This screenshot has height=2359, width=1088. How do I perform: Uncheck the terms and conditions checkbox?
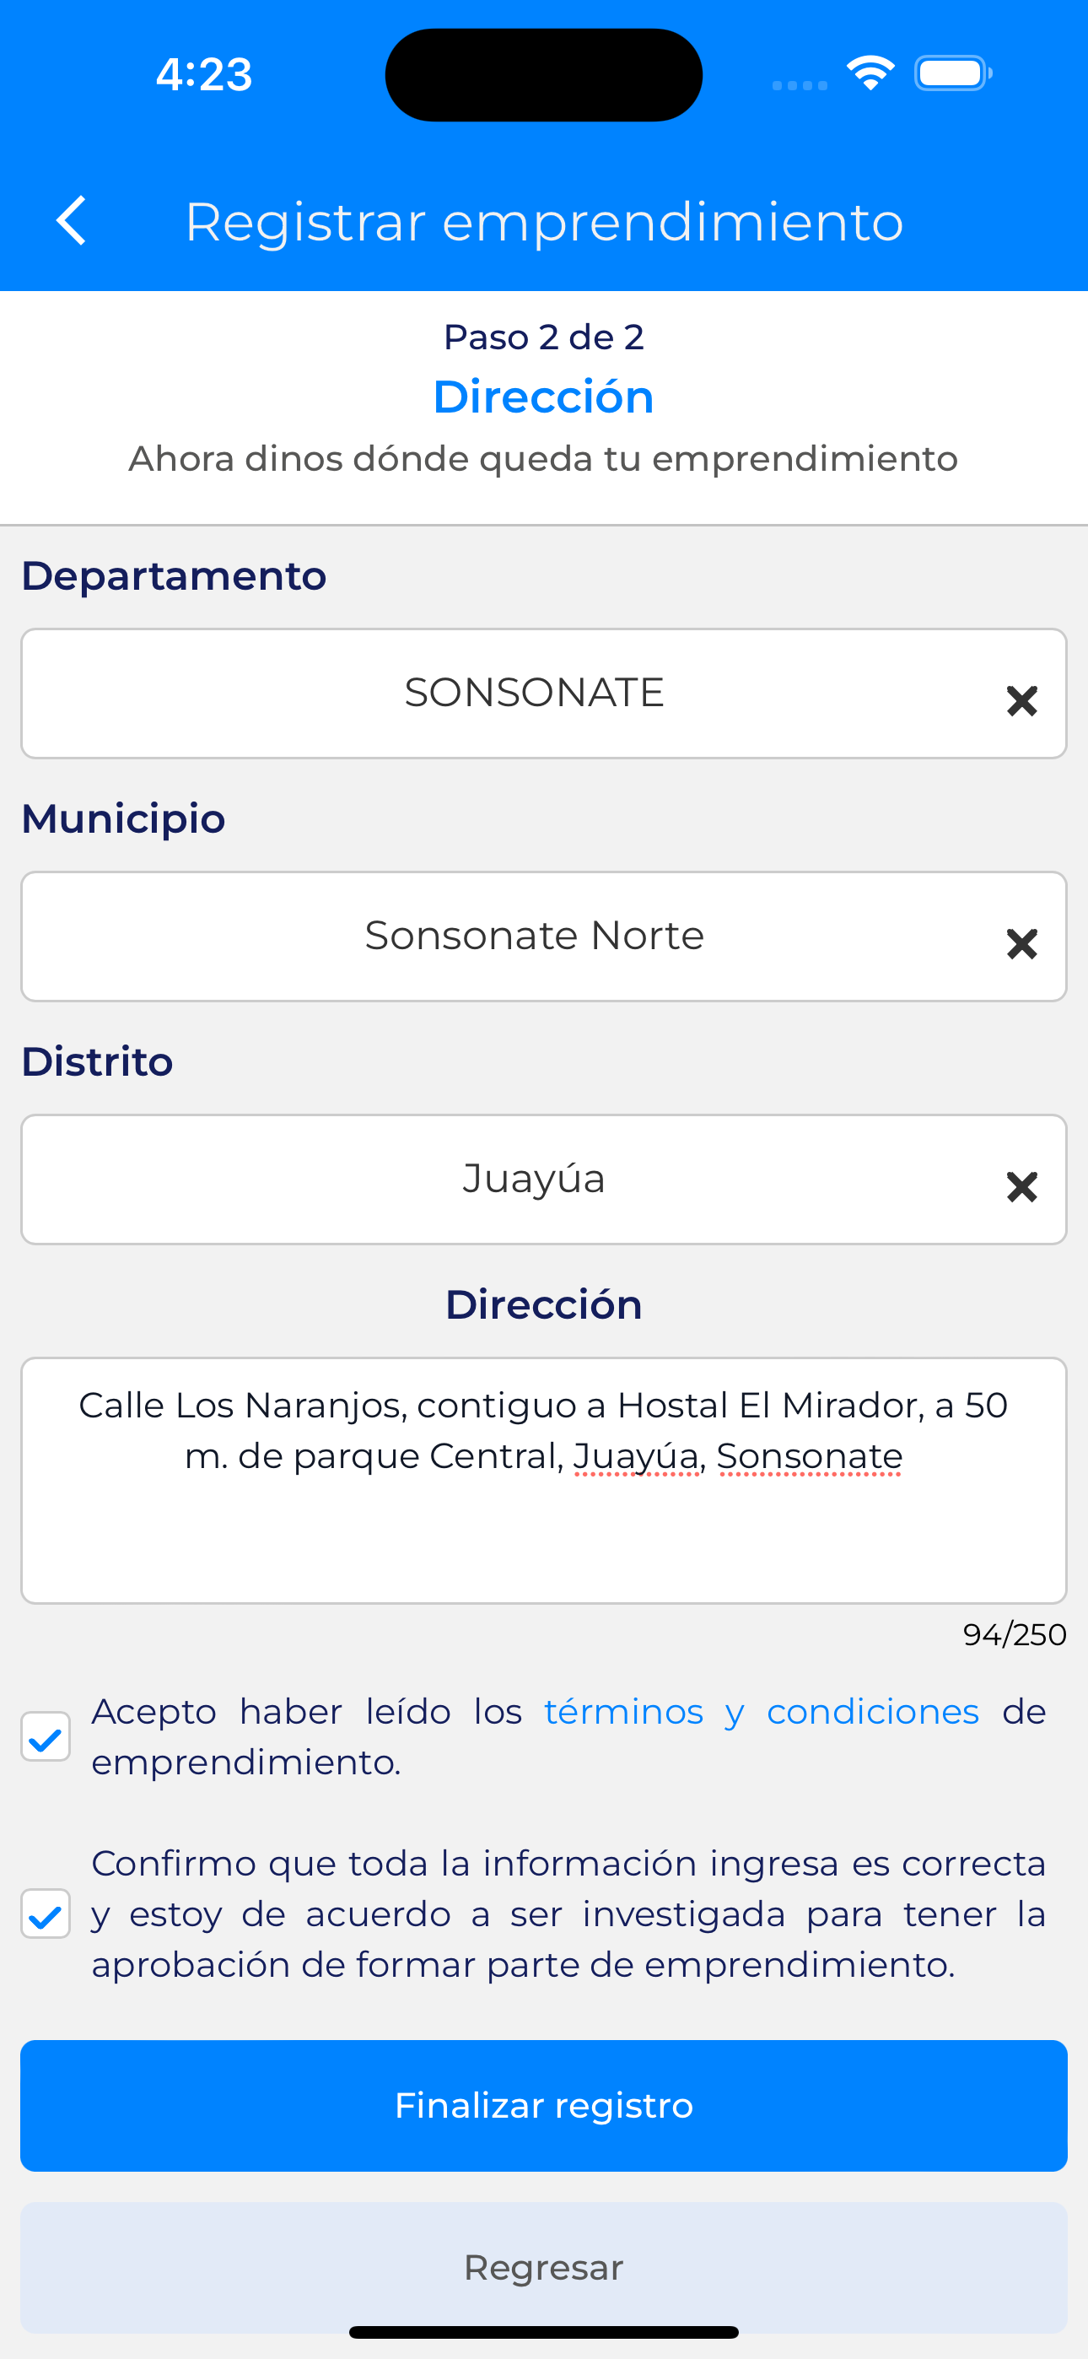[46, 1736]
